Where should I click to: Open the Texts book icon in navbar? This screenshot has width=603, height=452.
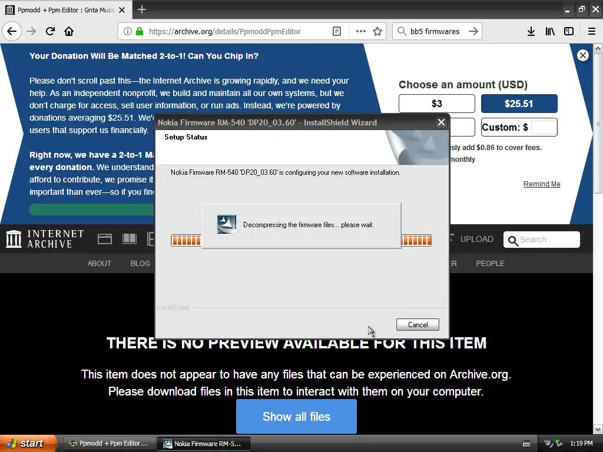129,239
